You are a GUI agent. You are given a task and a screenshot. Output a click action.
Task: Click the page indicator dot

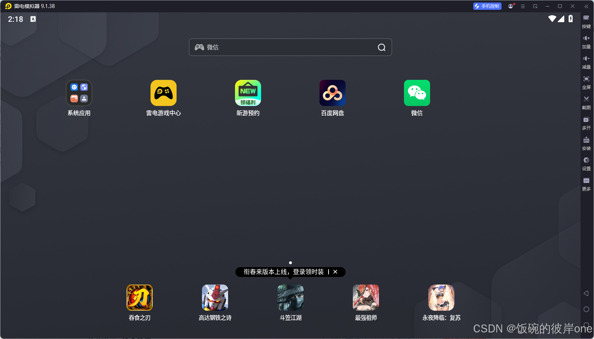290,263
